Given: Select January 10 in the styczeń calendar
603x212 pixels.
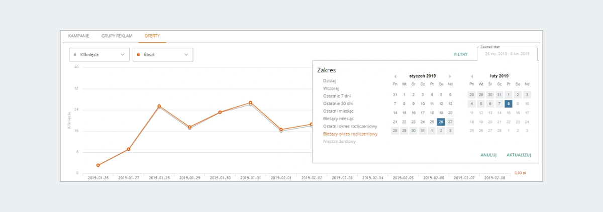Looking at the screenshot, I should (423, 103).
